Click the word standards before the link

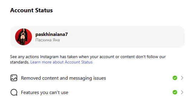(20, 62)
